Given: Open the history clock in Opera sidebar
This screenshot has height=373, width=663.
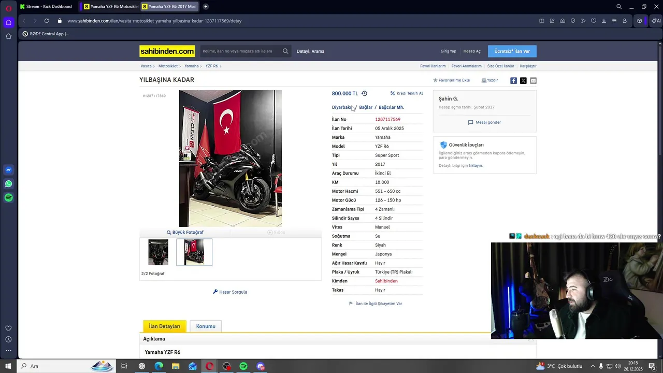Looking at the screenshot, I should coord(8,339).
